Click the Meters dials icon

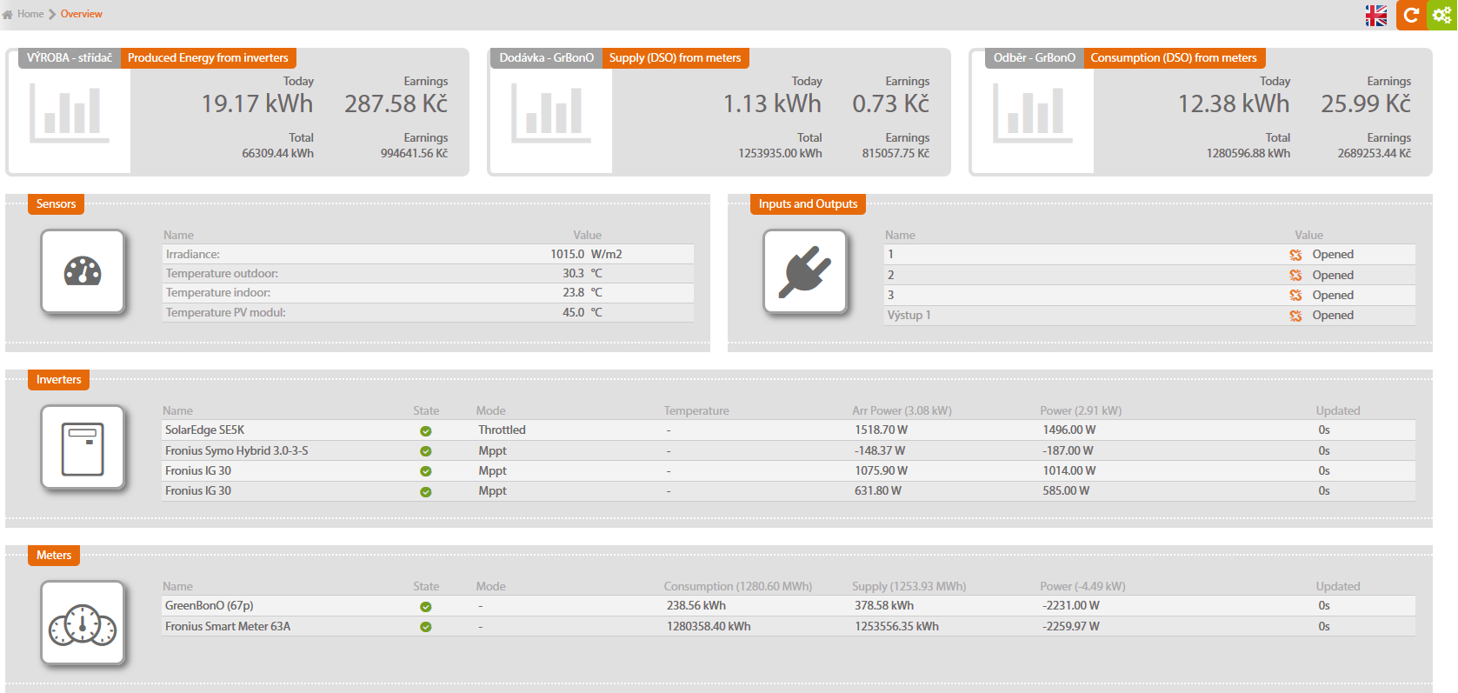coord(83,623)
